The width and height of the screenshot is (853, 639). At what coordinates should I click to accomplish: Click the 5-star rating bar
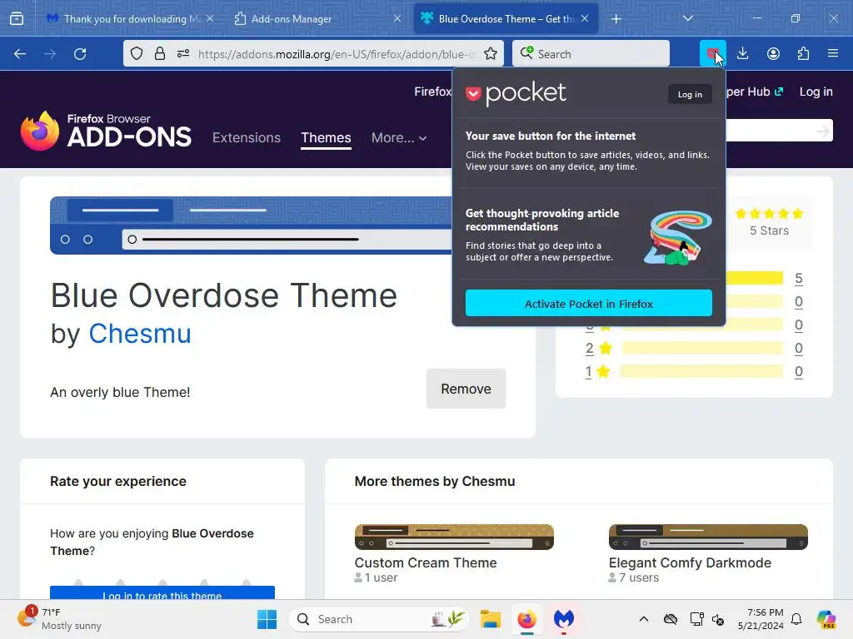755,278
